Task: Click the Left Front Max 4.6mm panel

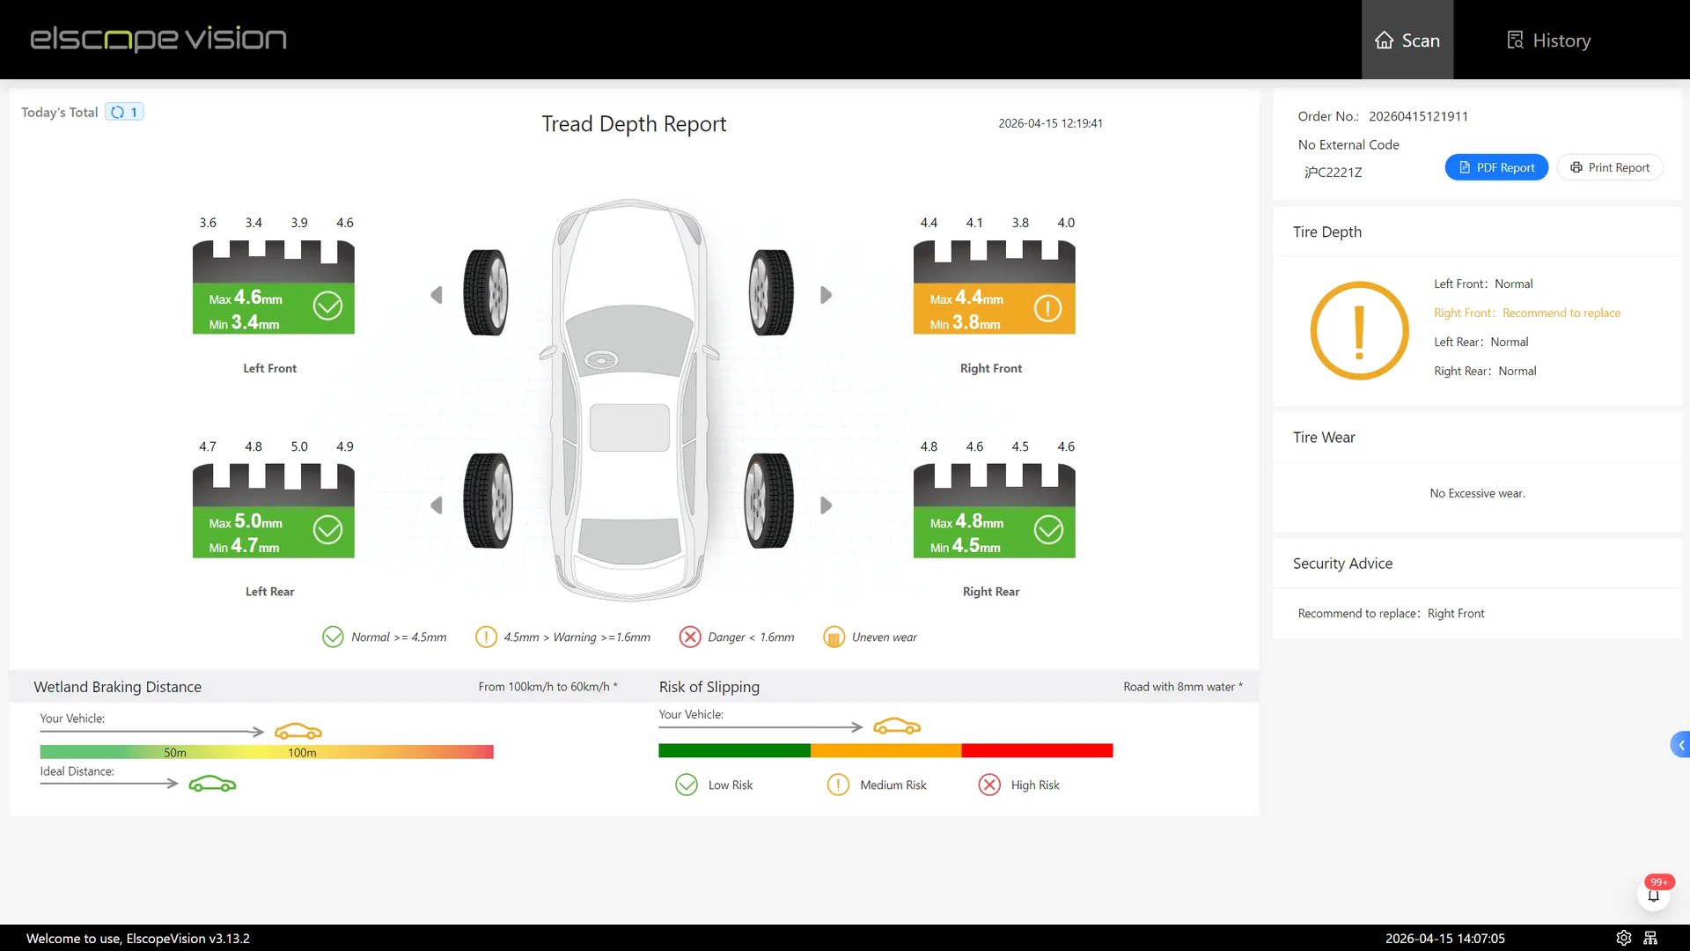Action: pyautogui.click(x=274, y=308)
